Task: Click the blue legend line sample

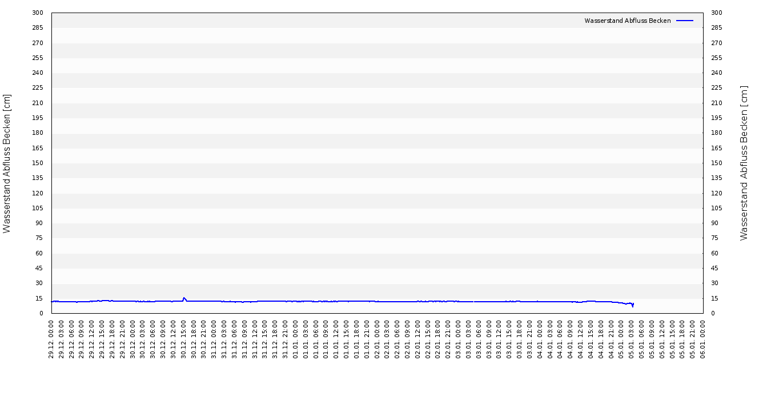Action: tap(684, 21)
